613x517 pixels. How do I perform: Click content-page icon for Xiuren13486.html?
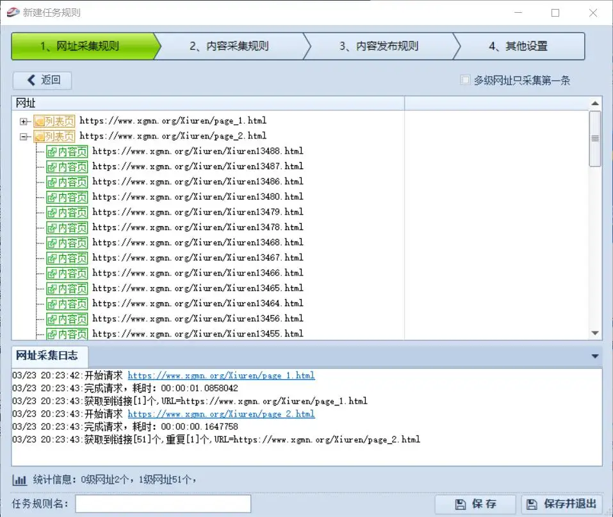[67, 182]
